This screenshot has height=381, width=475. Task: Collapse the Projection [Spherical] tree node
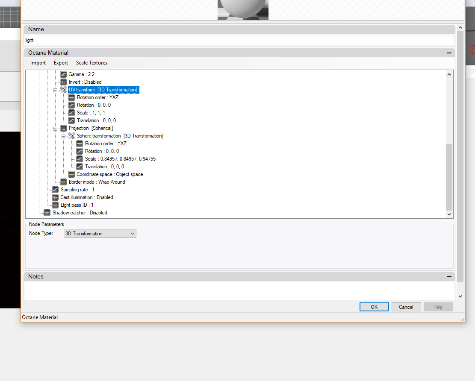(55, 129)
